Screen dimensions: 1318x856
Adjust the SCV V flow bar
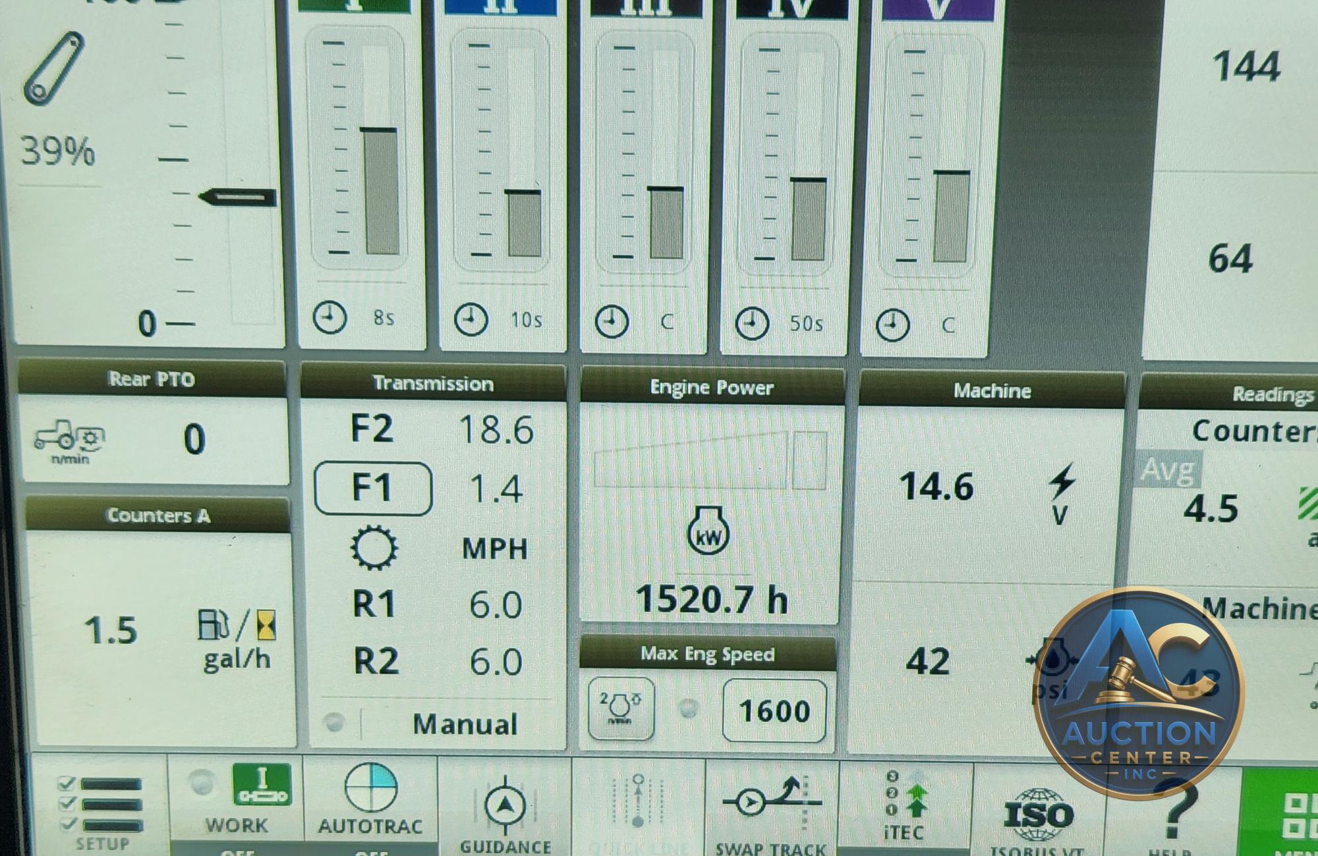pos(951,217)
